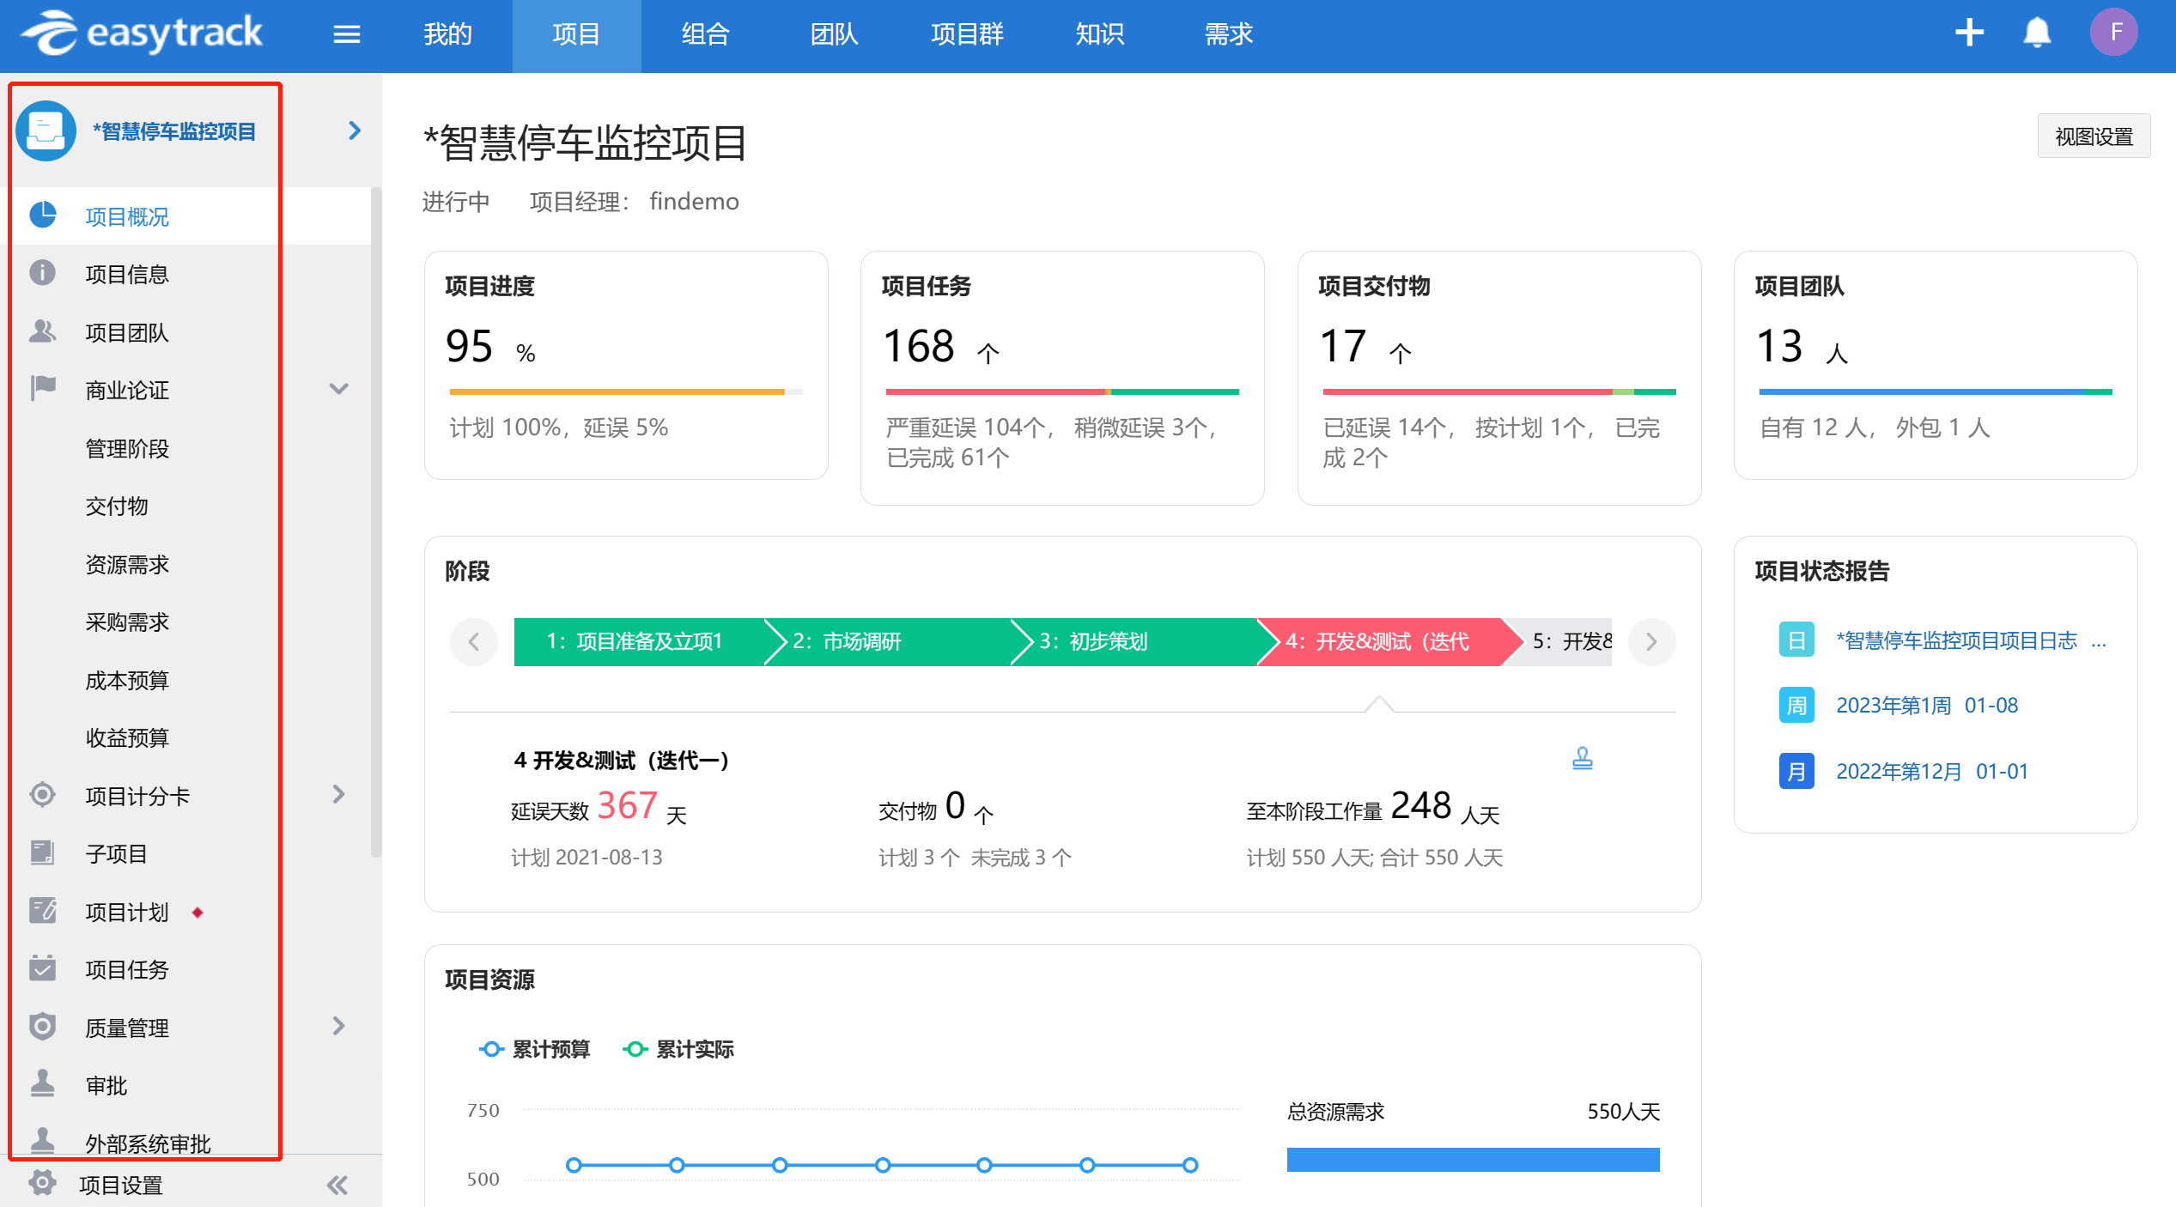The width and height of the screenshot is (2176, 1207).
Task: Click the stamp icon in phase details
Action: coord(1582,758)
